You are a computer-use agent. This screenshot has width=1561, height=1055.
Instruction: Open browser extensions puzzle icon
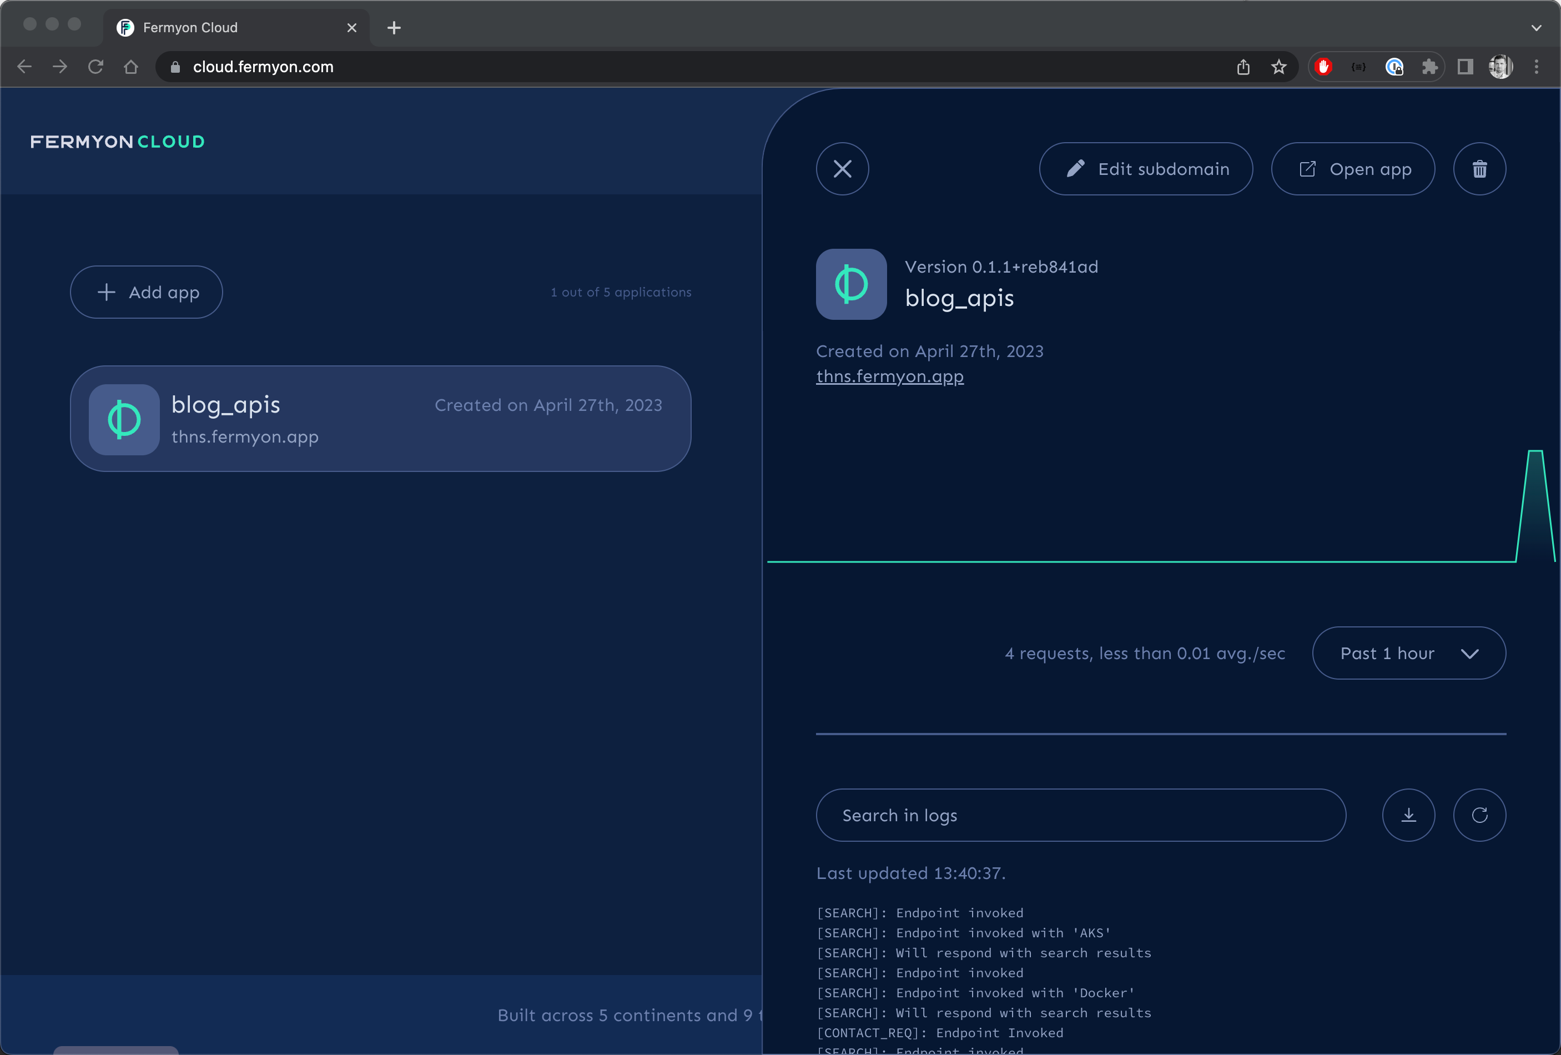coord(1429,67)
